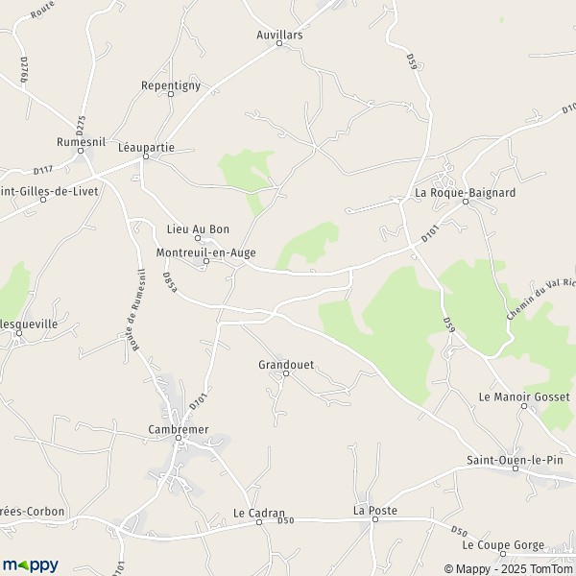This screenshot has width=576, height=576.
Task: Select the D85a road label
Action: pos(170,282)
